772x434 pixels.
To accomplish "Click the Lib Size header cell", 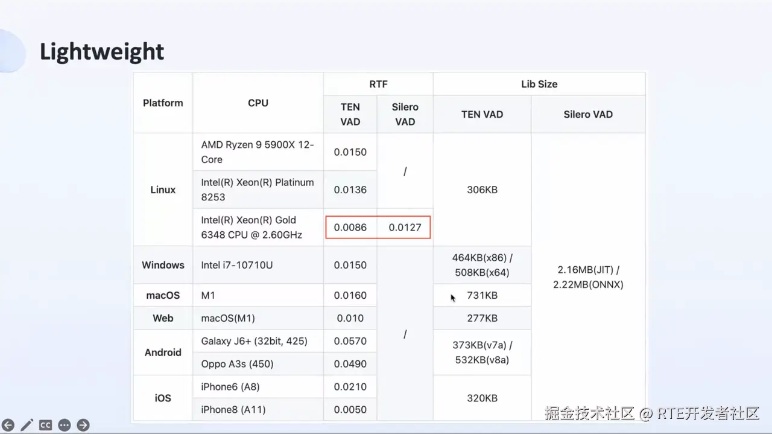I will click(539, 84).
